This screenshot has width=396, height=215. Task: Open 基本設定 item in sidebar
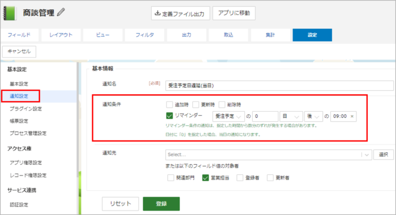(x=19, y=84)
